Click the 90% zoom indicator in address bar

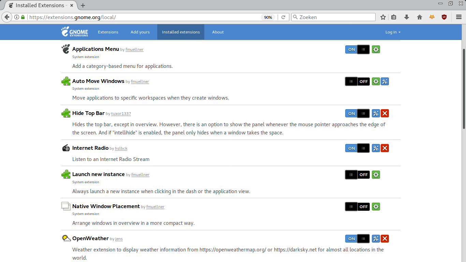[x=268, y=17]
